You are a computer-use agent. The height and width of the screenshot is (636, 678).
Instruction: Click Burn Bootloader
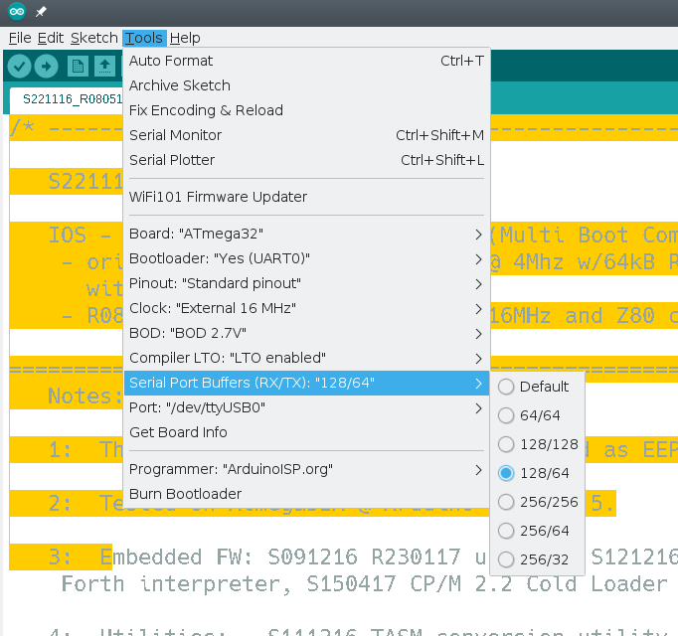coord(186,494)
